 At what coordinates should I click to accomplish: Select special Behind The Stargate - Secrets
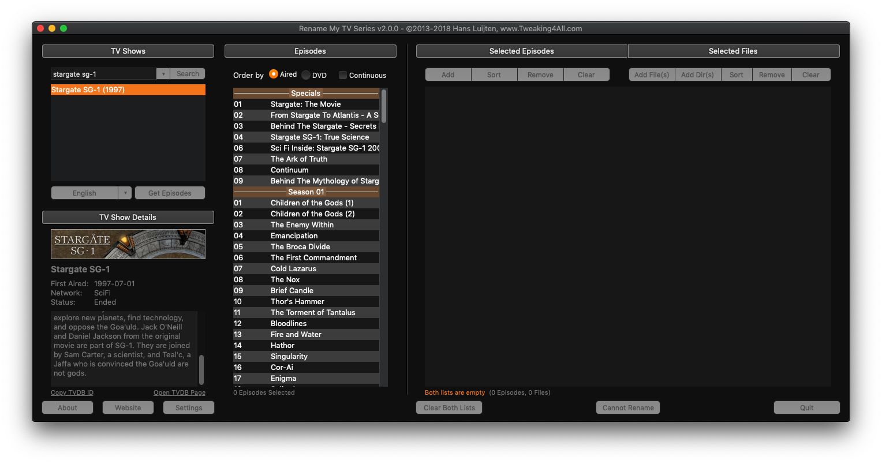pyautogui.click(x=306, y=126)
